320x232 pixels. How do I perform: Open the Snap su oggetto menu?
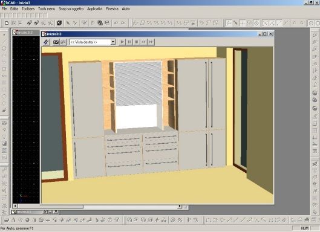(71, 9)
